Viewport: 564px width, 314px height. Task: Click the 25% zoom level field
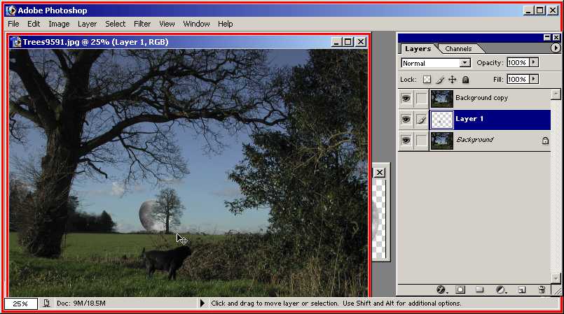[20, 304]
